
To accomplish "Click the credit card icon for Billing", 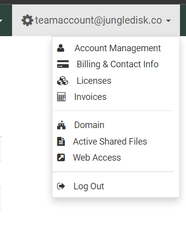I will 63,64.
